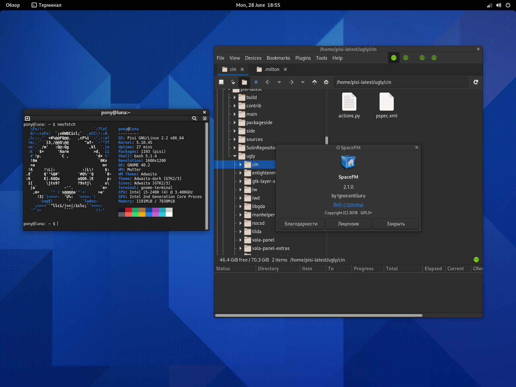This screenshot has height=387, width=516.
Task: Open the Веб-страница link
Action: click(348, 204)
